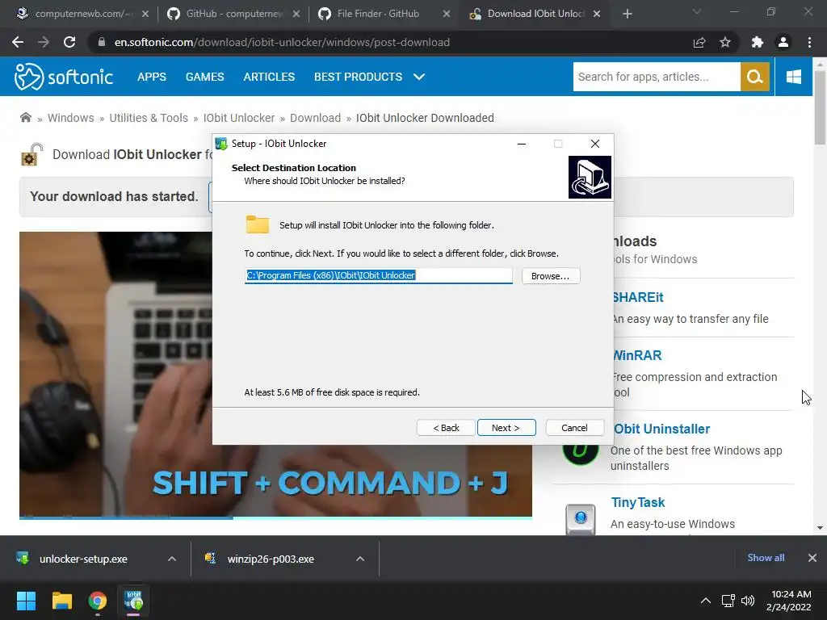This screenshot has height=620, width=827.
Task: Click the Softonic search box
Action: click(x=657, y=77)
